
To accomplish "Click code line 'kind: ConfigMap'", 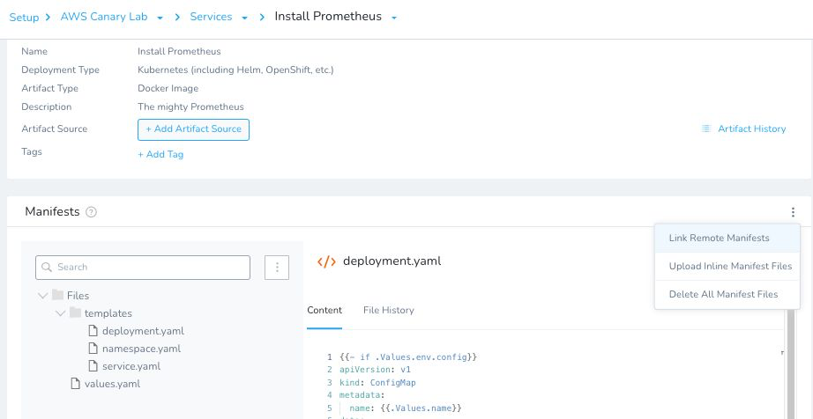I will pos(377,383).
